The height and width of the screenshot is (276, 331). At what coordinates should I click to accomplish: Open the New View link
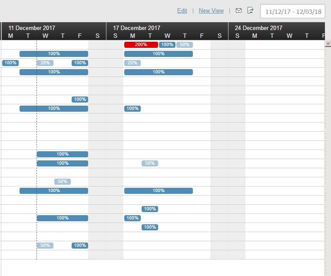point(211,10)
